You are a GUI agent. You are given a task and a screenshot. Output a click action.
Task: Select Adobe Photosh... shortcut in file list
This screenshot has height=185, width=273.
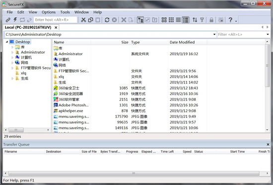point(73,105)
